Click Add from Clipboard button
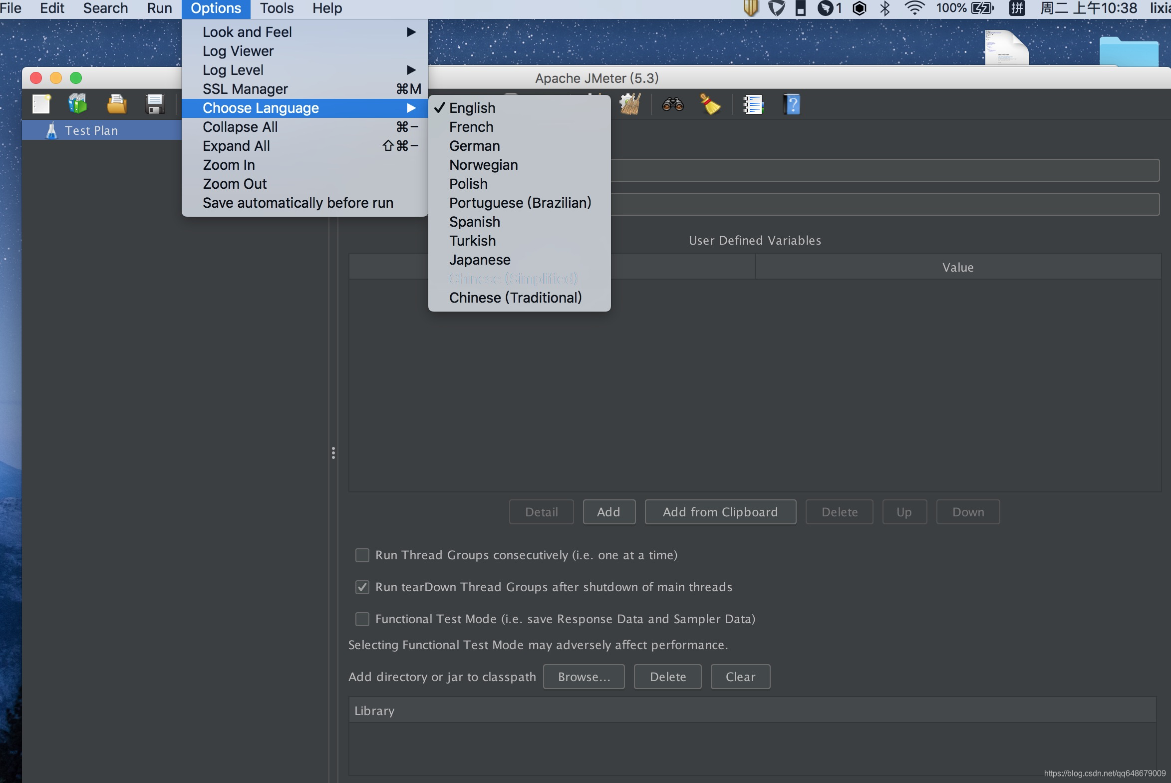Screen dimensions: 1171x783 pyautogui.click(x=720, y=511)
